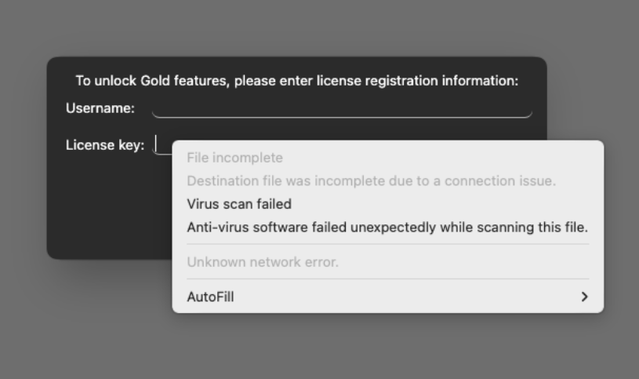Click the Username input field
The width and height of the screenshot is (639, 379).
341,108
